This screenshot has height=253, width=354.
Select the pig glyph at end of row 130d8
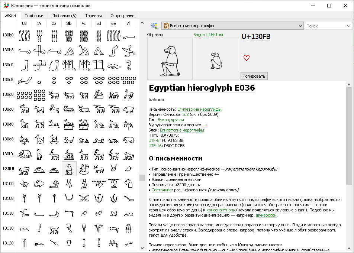click(x=128, y=110)
